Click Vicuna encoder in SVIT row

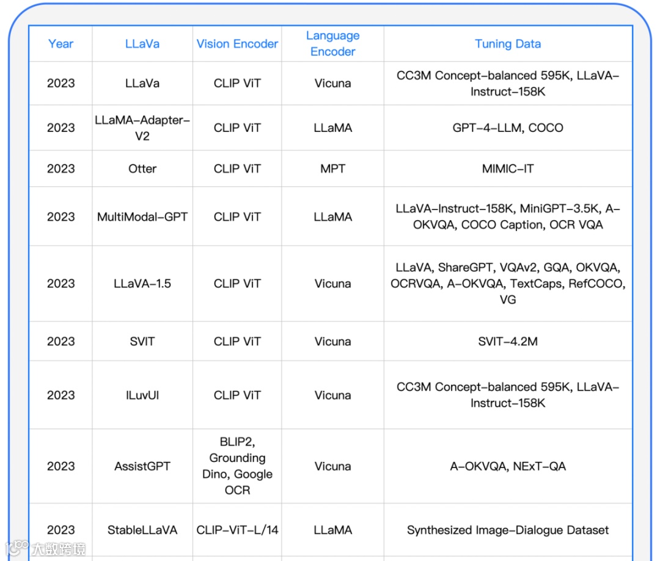(x=332, y=342)
